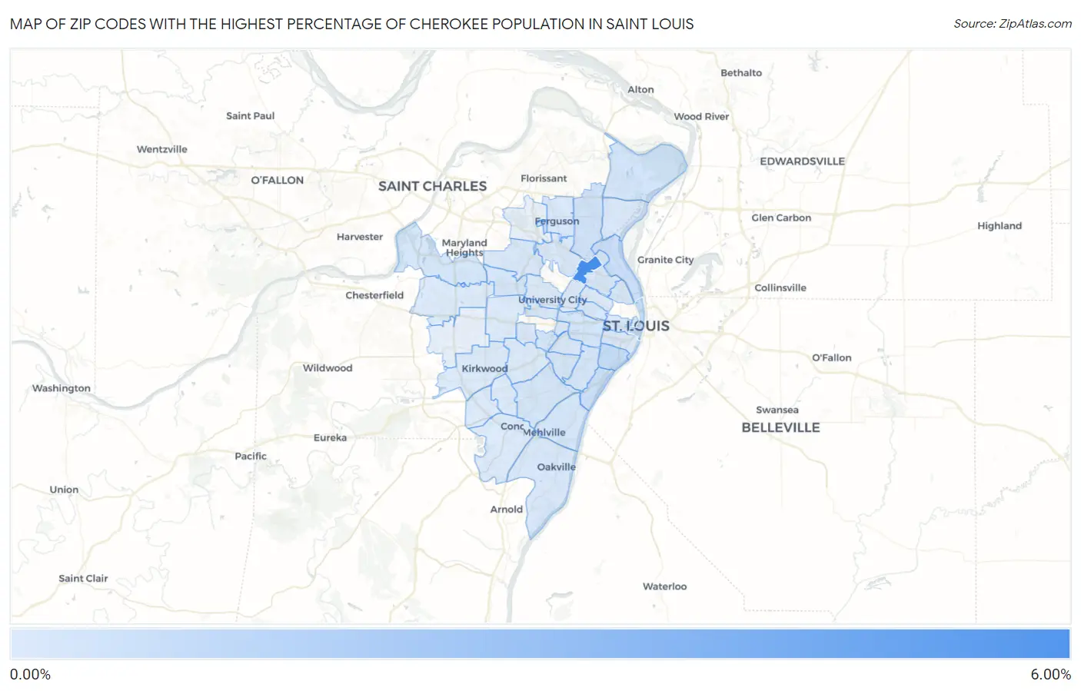1081x691 pixels.
Task: Click the 6.00% legend maximum label
Action: 1050,675
